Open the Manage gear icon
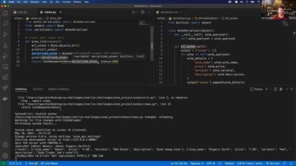This screenshot has height=166, width=296. tap(5, 155)
